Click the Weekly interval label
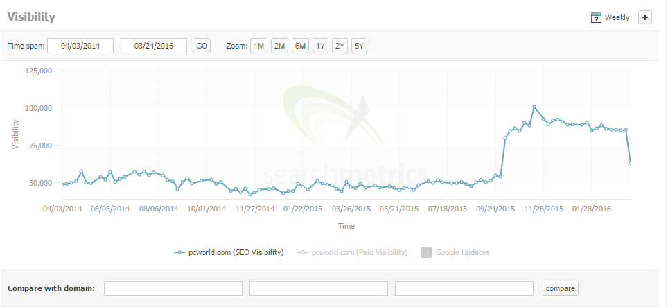The height and width of the screenshot is (307, 668). click(x=617, y=17)
